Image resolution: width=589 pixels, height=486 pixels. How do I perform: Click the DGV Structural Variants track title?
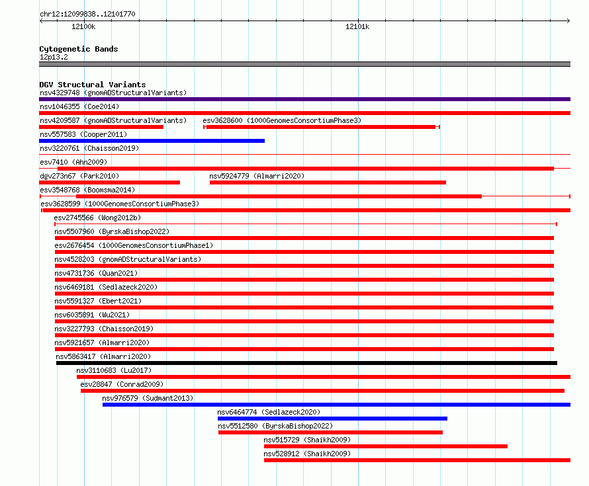[x=93, y=85]
